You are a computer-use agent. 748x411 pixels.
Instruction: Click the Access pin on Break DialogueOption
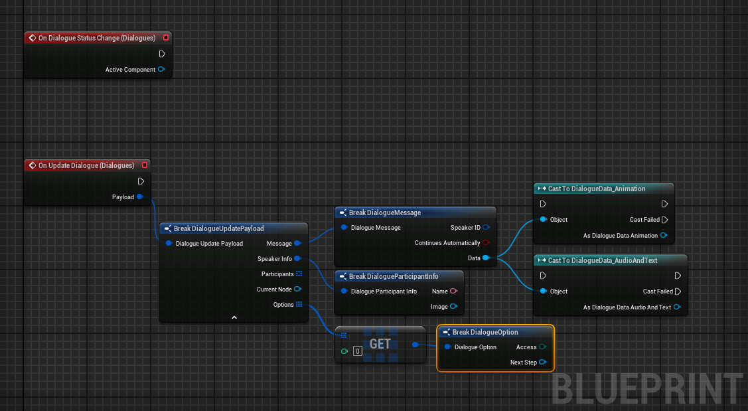543,347
